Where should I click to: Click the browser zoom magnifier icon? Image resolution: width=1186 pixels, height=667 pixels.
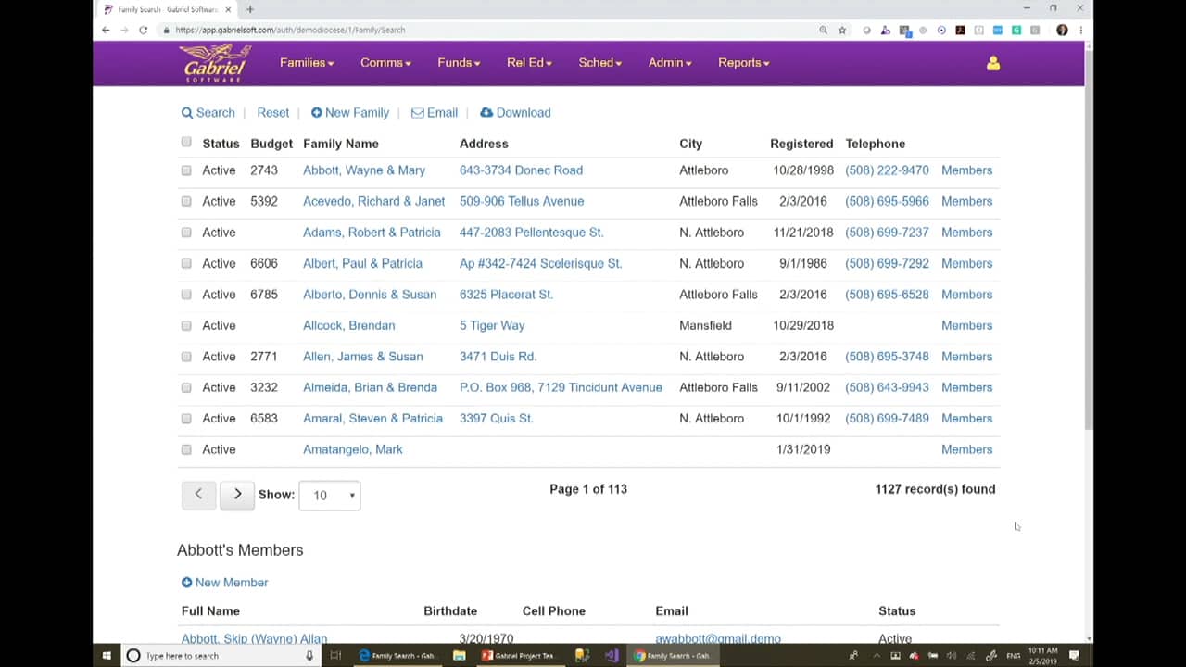point(823,30)
